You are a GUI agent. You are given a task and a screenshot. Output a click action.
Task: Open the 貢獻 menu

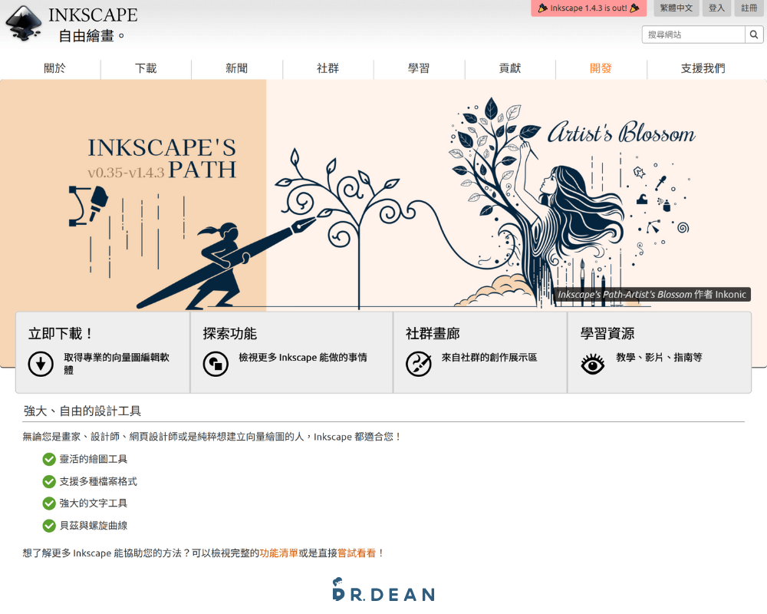510,68
